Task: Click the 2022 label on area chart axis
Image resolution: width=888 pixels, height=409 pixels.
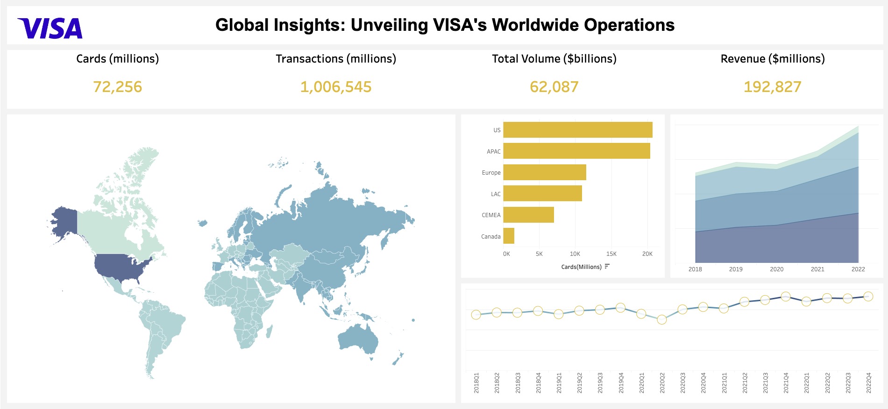Action: (858, 269)
